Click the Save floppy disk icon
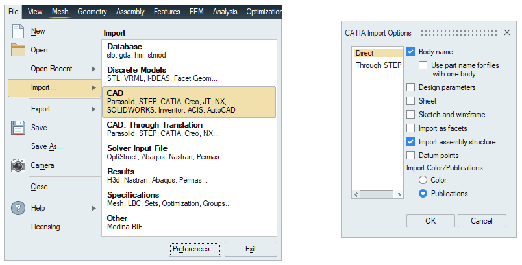Viewport: 522px width, 265px height. [x=18, y=128]
